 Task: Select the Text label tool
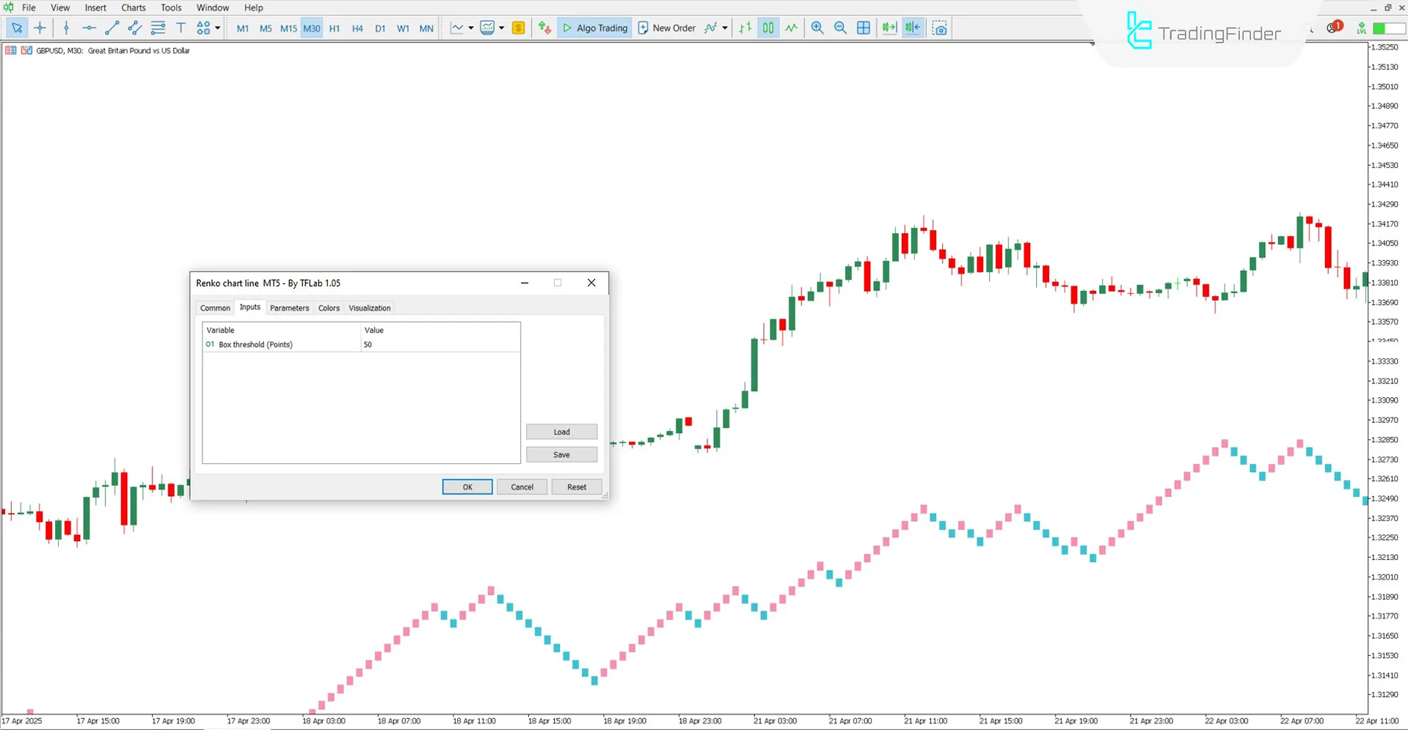(x=180, y=28)
